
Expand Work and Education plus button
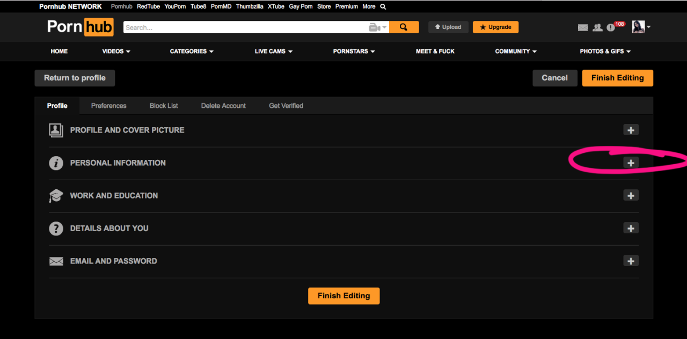coord(631,195)
